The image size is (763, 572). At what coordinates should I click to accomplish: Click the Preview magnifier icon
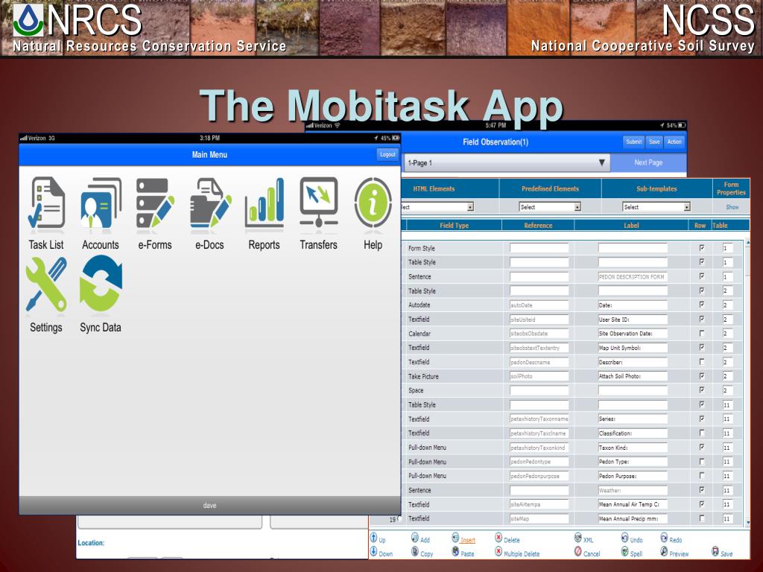[664, 551]
